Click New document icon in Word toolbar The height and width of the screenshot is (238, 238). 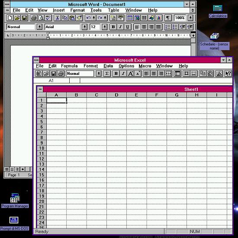[10, 18]
